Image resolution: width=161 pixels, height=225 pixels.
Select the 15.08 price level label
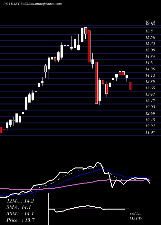click(x=150, y=50)
